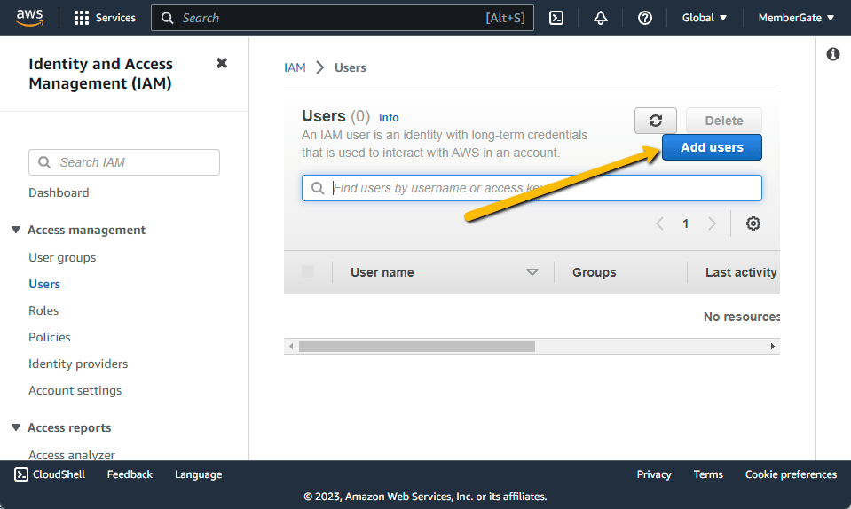Open the Privacy link
This screenshot has width=851, height=509.
[x=654, y=474]
